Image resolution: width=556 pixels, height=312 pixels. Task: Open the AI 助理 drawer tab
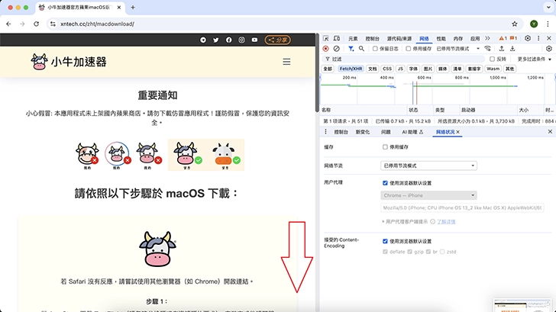tap(412, 132)
